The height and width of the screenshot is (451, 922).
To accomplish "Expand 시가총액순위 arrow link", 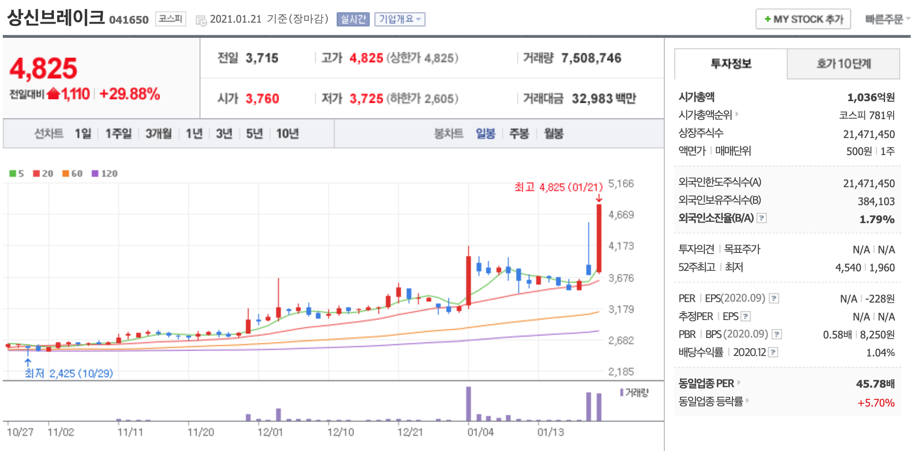I will [737, 114].
